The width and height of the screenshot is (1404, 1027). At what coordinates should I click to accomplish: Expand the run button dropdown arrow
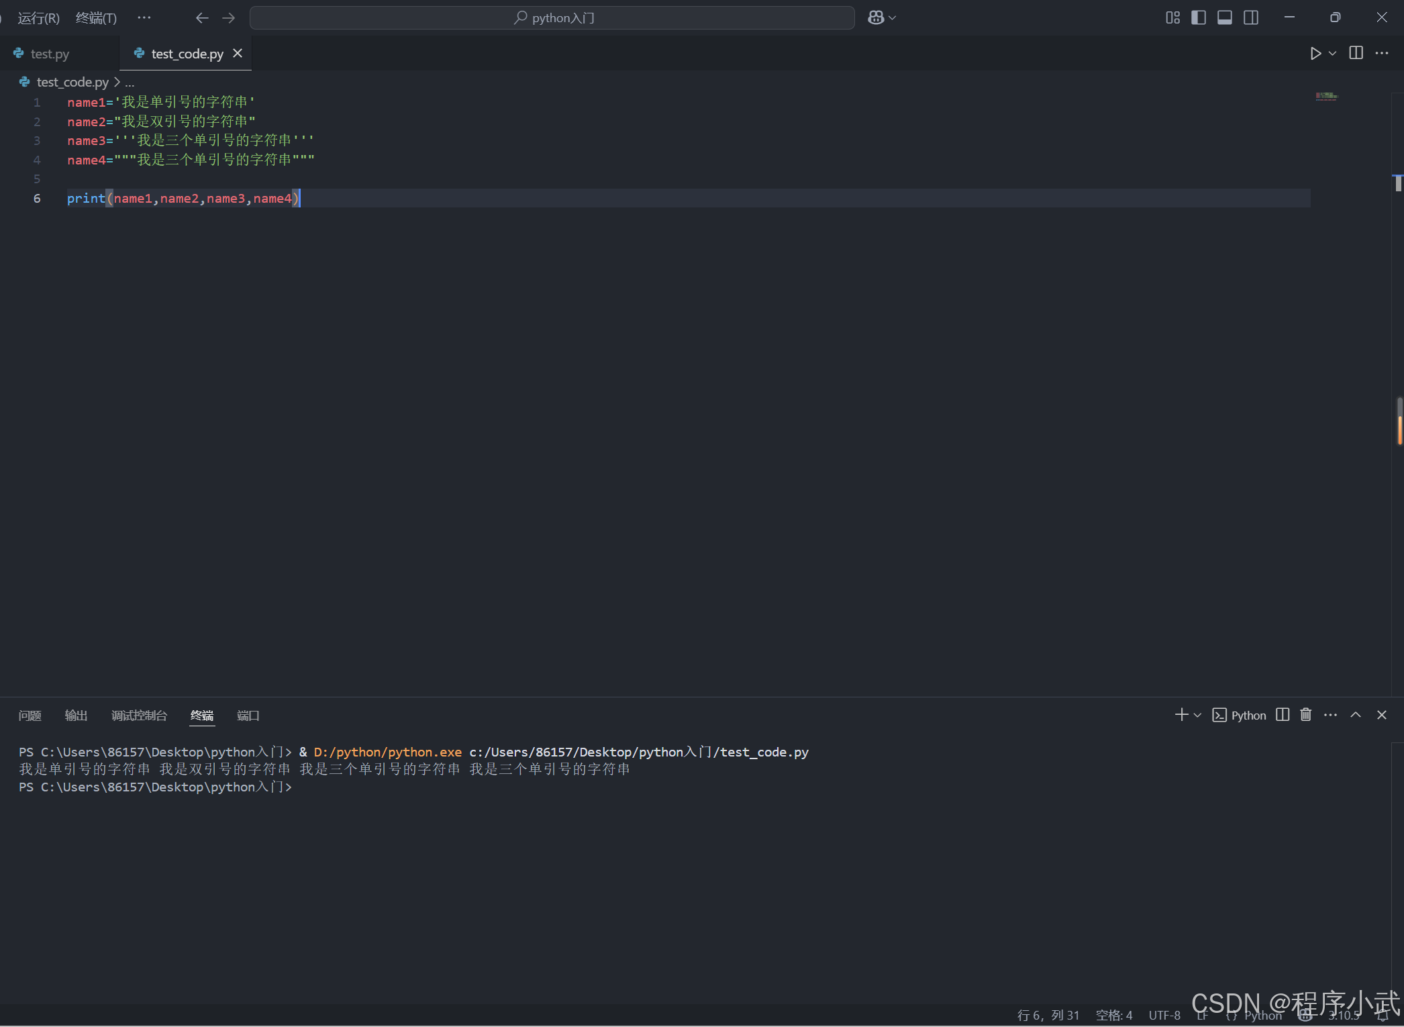(1333, 53)
